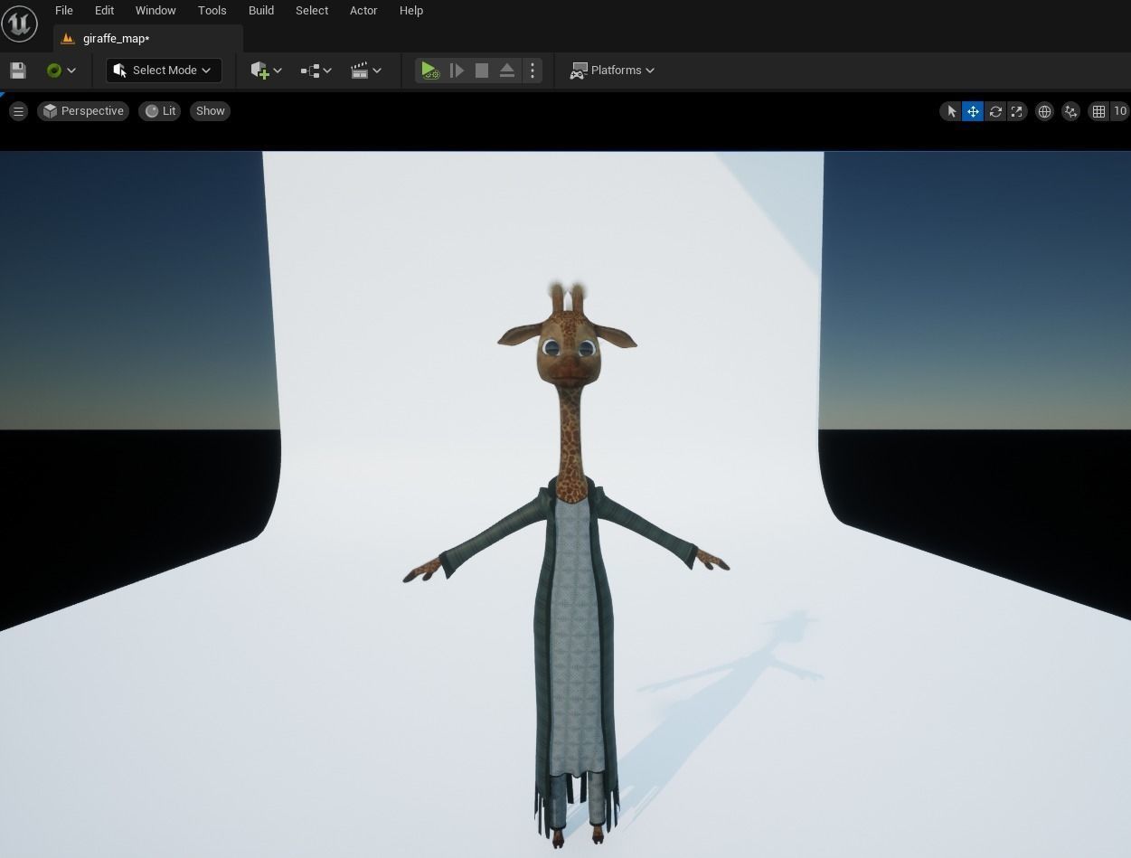The image size is (1131, 858).
Task: Toggle surface snapping icon
Action: (1070, 111)
